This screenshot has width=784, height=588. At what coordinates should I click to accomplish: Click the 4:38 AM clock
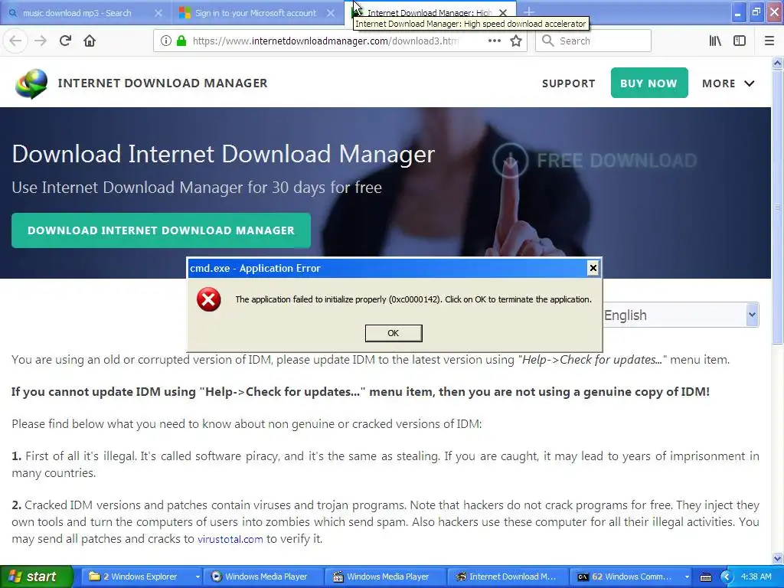pos(756,577)
